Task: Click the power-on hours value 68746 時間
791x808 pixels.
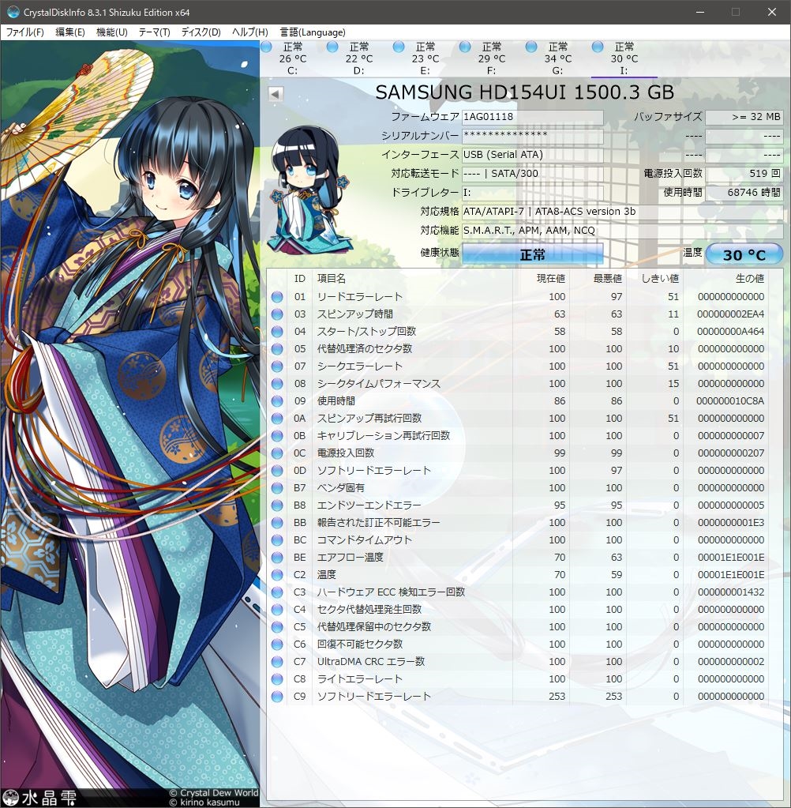Action: click(x=744, y=193)
